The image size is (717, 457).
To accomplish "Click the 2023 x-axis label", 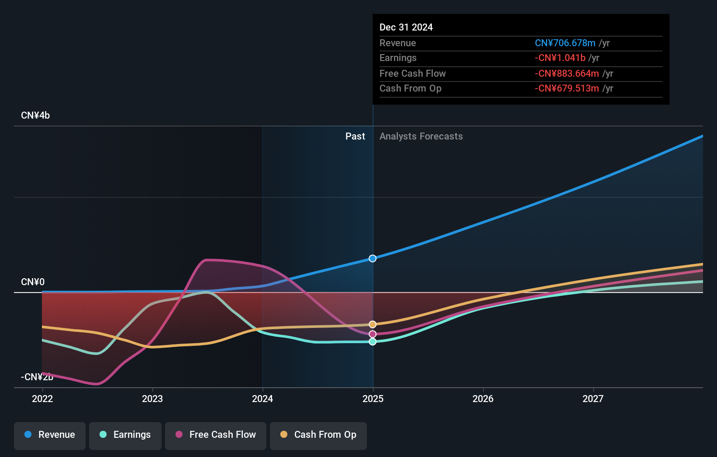I will (x=152, y=399).
